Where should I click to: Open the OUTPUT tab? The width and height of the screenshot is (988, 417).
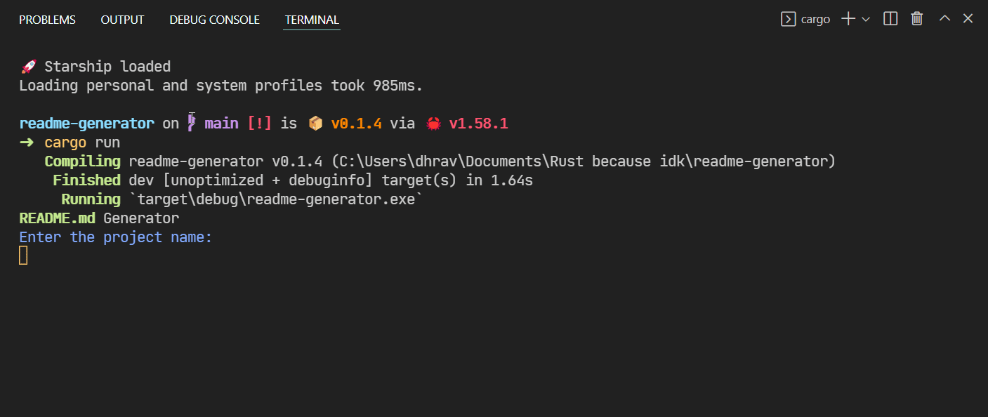tap(122, 20)
